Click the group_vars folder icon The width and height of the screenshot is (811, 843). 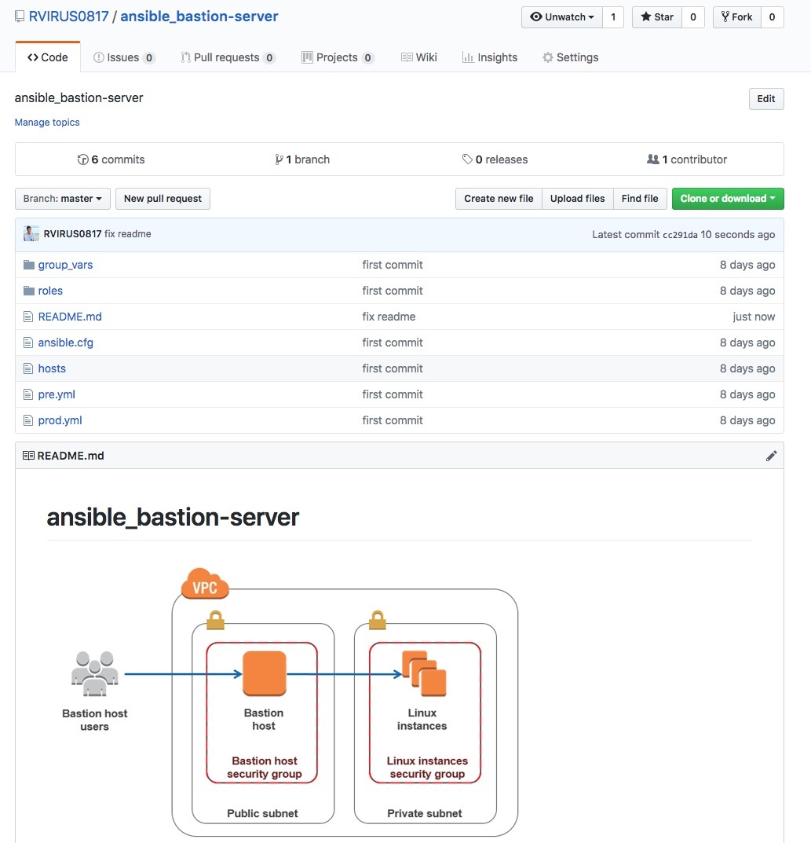(x=29, y=265)
